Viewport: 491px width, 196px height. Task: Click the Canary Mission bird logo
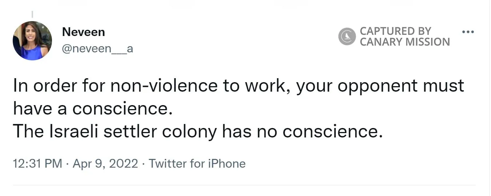point(347,36)
